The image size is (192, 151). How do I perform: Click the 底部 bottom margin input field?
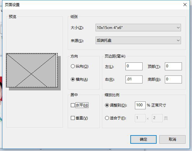pos(173,79)
